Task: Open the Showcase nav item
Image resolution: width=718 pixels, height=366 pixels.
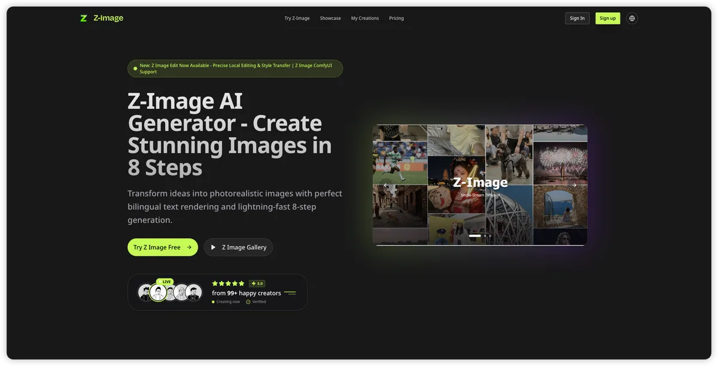Action: point(330,19)
